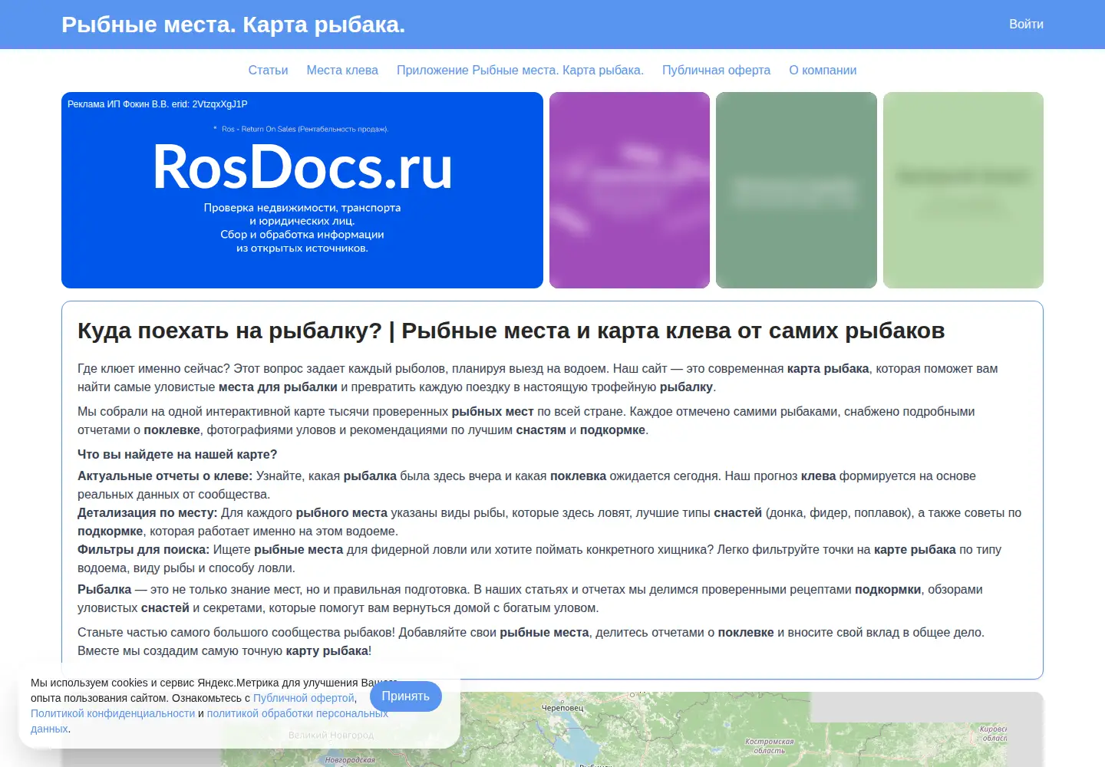Open the Статьи navigation link
This screenshot has height=767, width=1105.
[268, 71]
